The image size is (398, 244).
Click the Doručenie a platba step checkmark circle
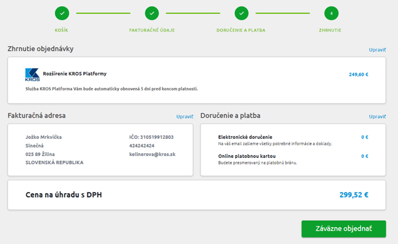242,13
